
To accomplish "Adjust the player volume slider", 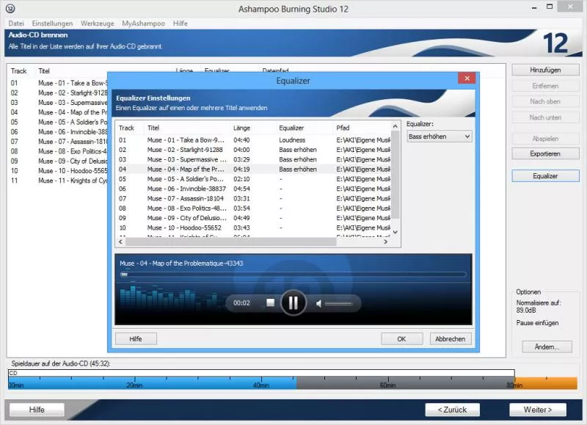I will click(x=339, y=303).
